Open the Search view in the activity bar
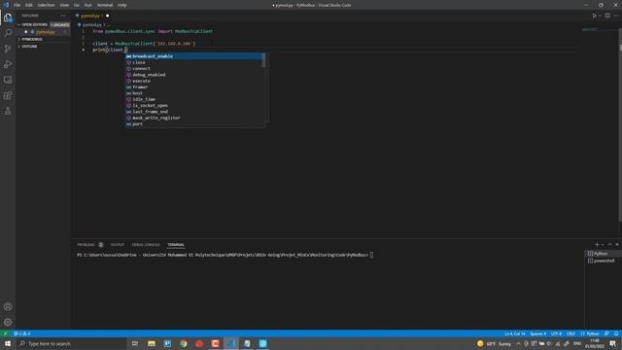 (8, 33)
